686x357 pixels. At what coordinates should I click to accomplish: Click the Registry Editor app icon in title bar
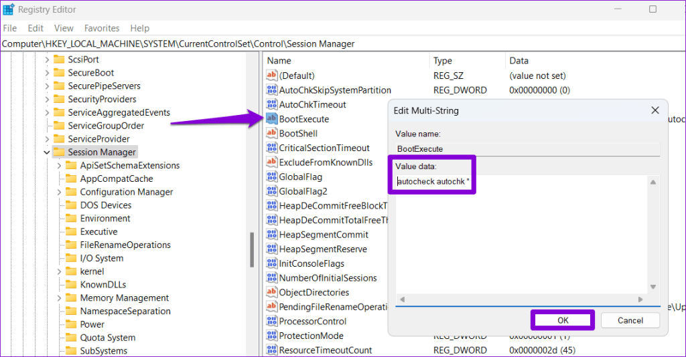click(x=8, y=9)
